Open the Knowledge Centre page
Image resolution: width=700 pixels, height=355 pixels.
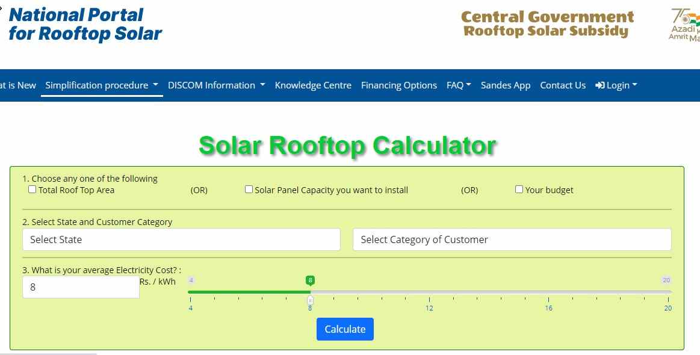pos(313,85)
